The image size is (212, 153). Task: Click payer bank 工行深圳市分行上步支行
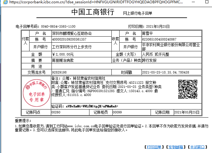coord(72,47)
